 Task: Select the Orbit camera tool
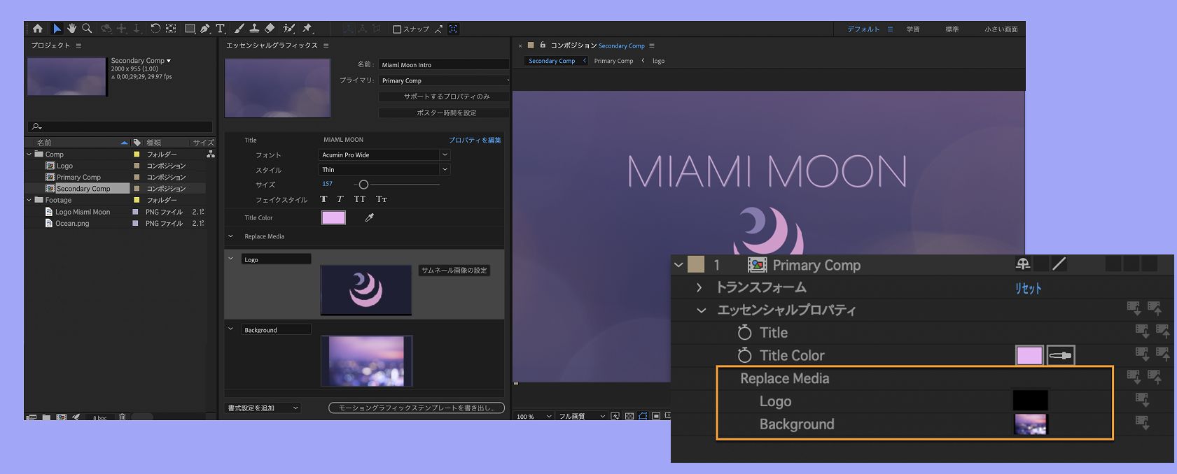coord(106,29)
